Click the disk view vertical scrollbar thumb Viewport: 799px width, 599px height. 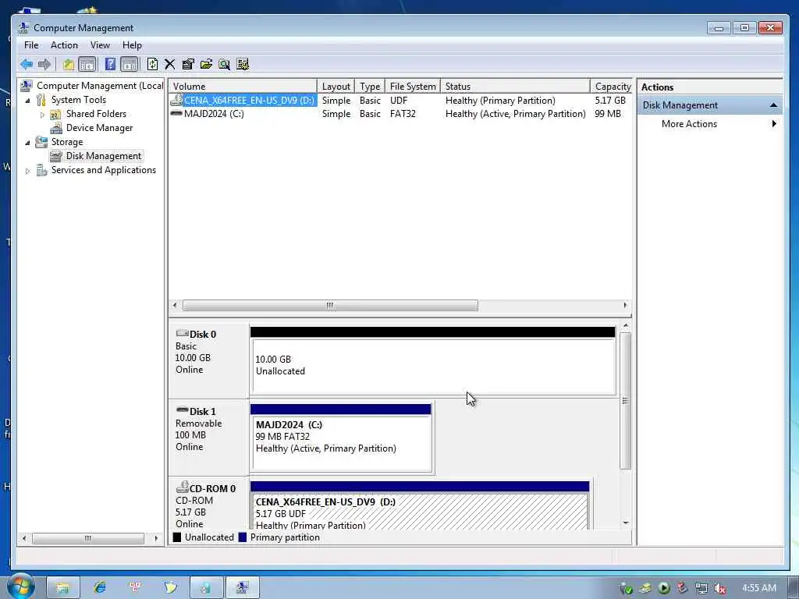click(x=625, y=400)
